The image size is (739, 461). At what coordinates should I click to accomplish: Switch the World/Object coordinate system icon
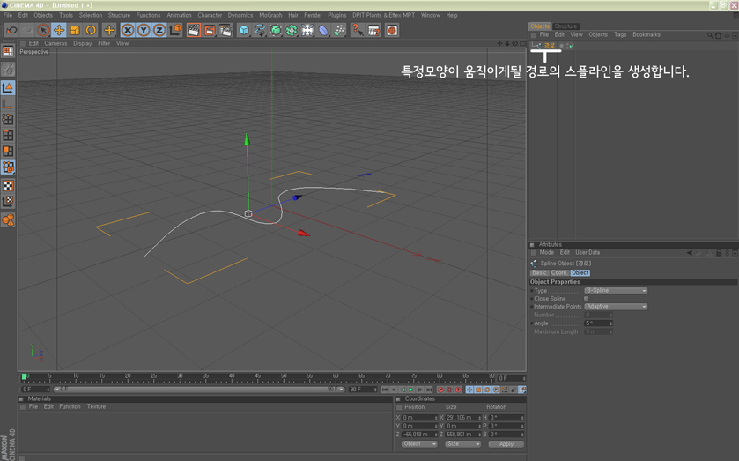(175, 30)
